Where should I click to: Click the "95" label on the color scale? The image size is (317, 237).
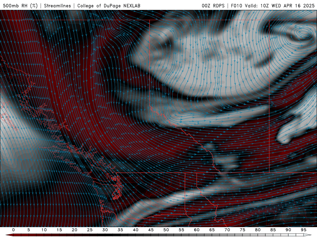pos(303,230)
